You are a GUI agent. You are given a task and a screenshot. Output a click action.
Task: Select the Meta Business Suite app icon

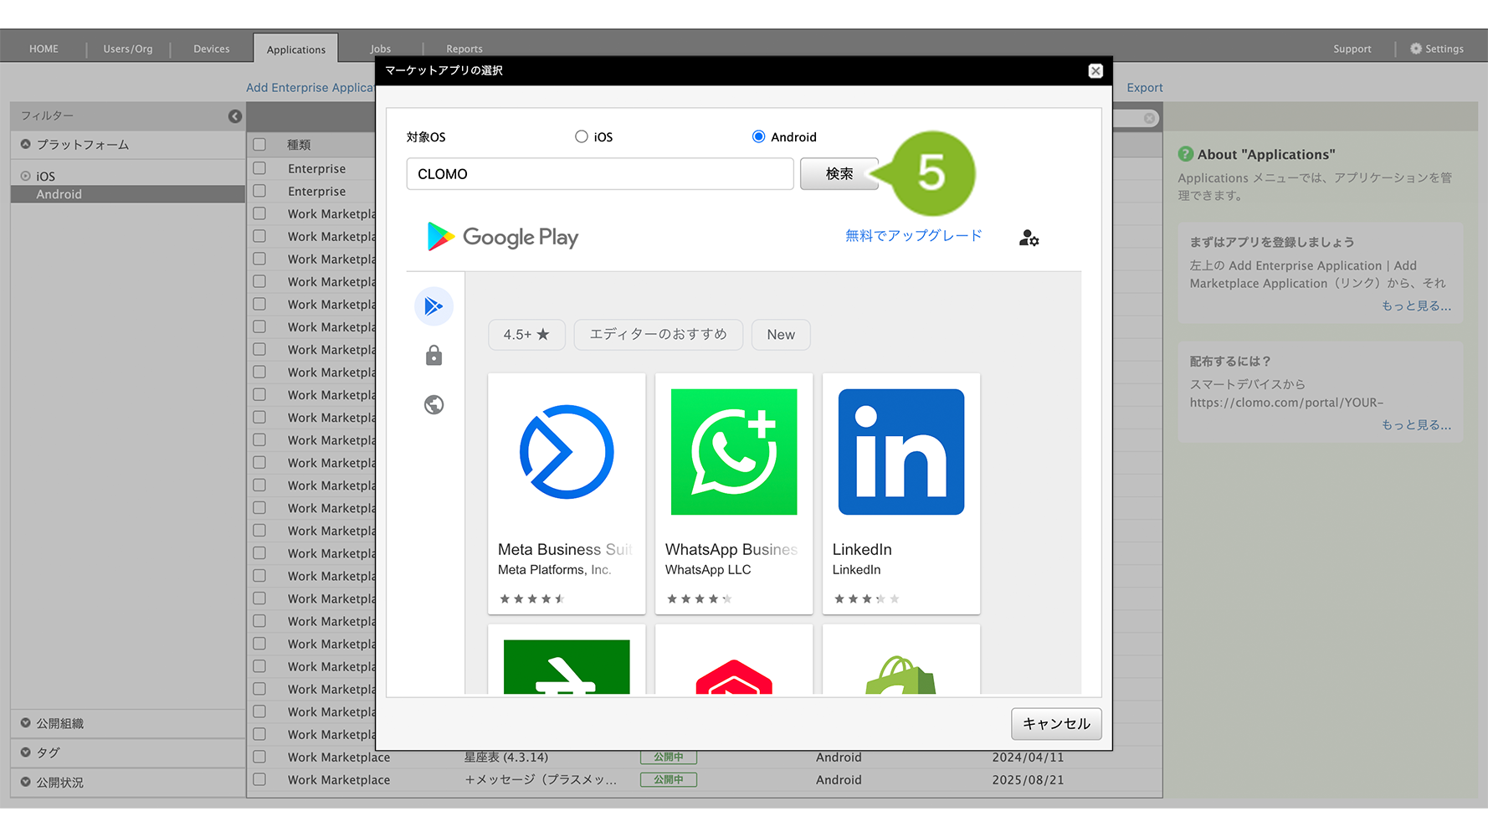click(567, 452)
